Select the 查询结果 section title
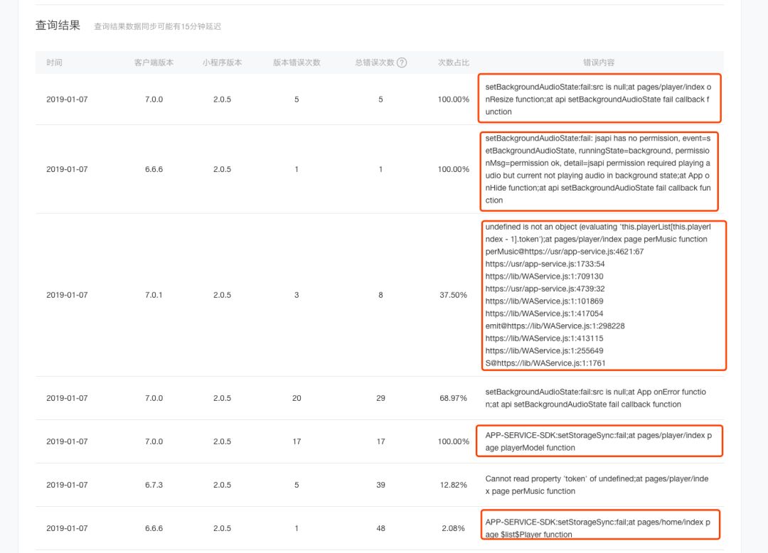 point(58,26)
